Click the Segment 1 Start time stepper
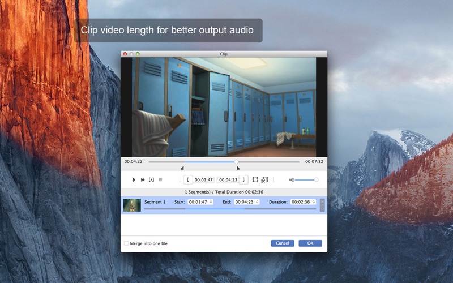 tap(211, 202)
